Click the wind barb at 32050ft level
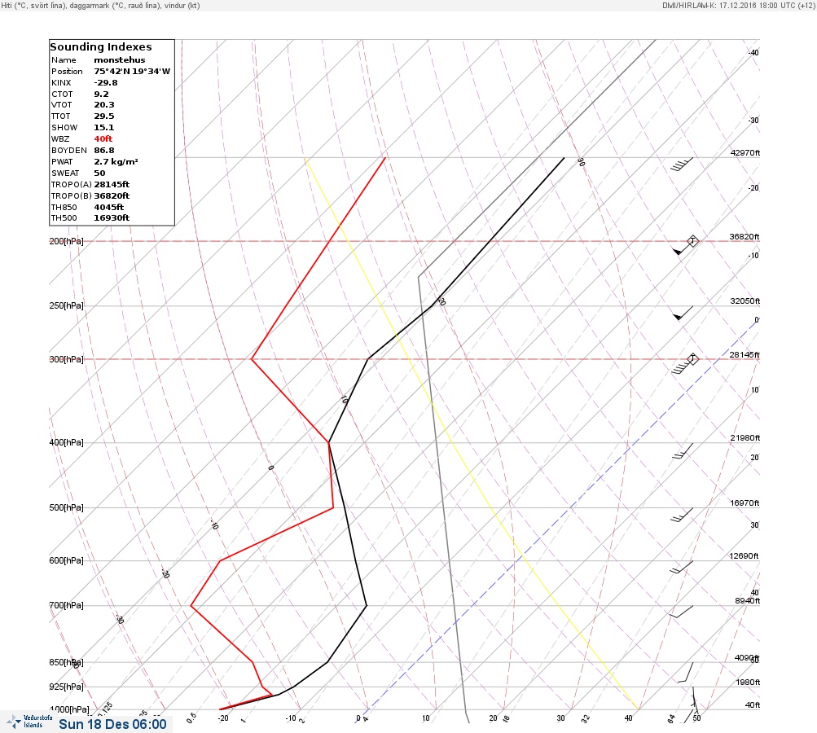 (683, 313)
